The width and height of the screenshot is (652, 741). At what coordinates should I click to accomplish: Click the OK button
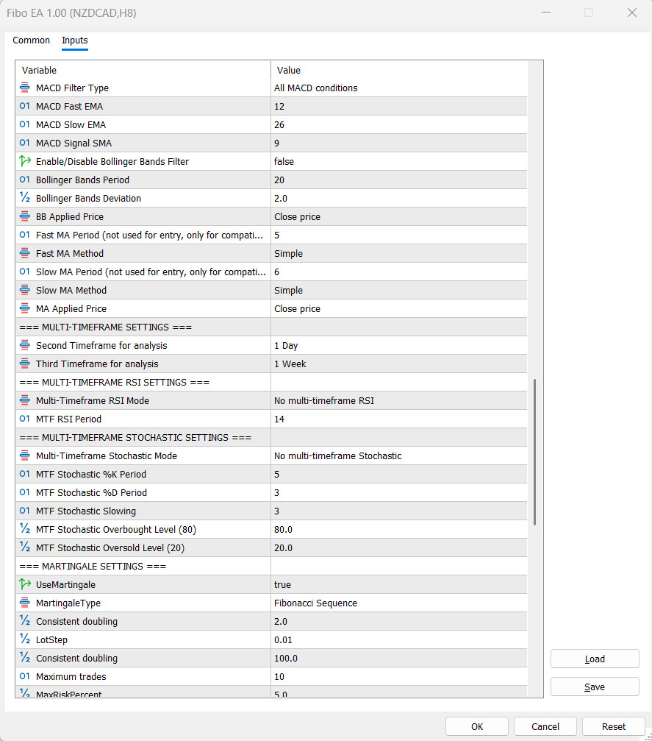(477, 726)
